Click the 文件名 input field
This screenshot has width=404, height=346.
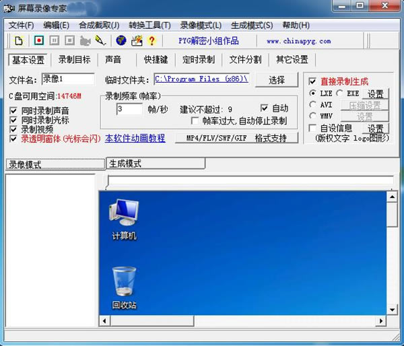[x=67, y=79]
